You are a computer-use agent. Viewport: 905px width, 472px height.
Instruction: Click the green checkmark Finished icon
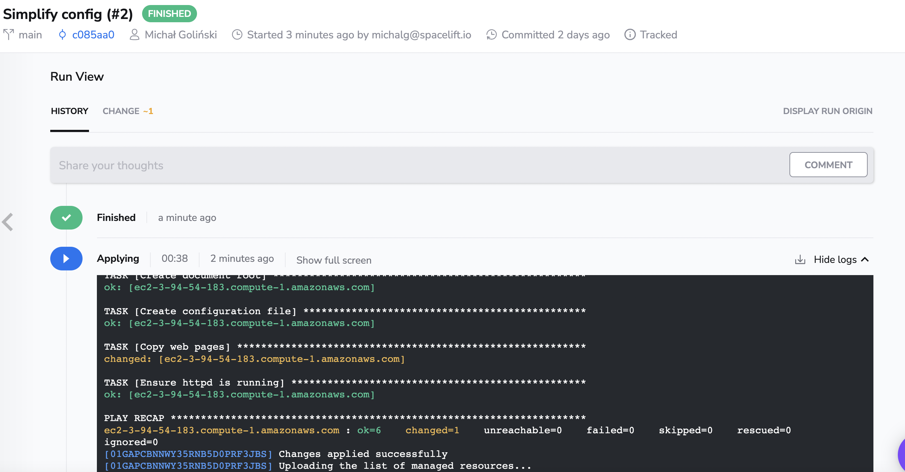click(66, 217)
